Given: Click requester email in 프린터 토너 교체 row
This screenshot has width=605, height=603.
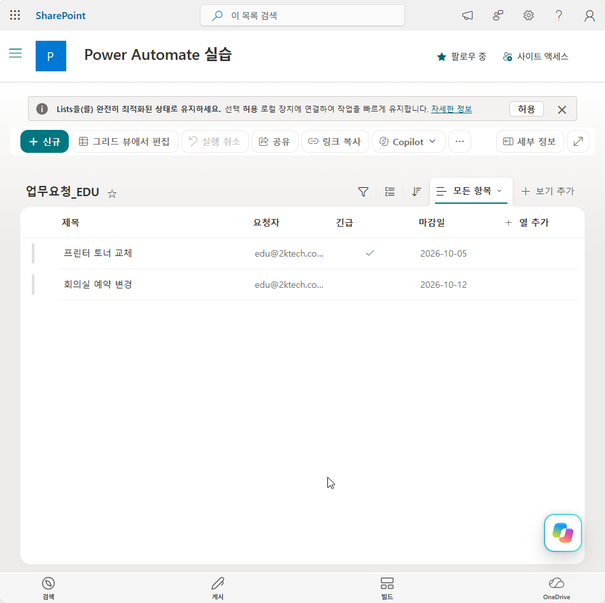Looking at the screenshot, I should point(289,253).
